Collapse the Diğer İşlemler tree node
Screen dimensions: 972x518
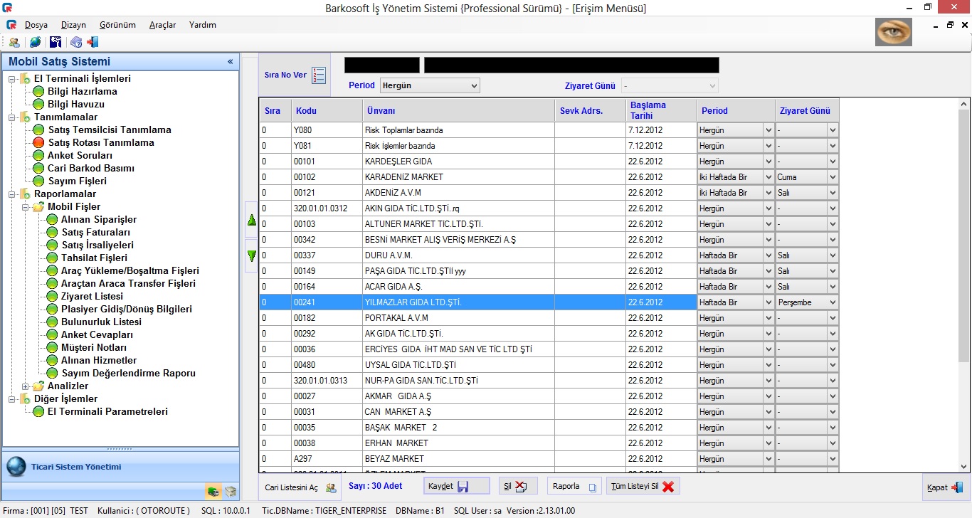(x=11, y=399)
